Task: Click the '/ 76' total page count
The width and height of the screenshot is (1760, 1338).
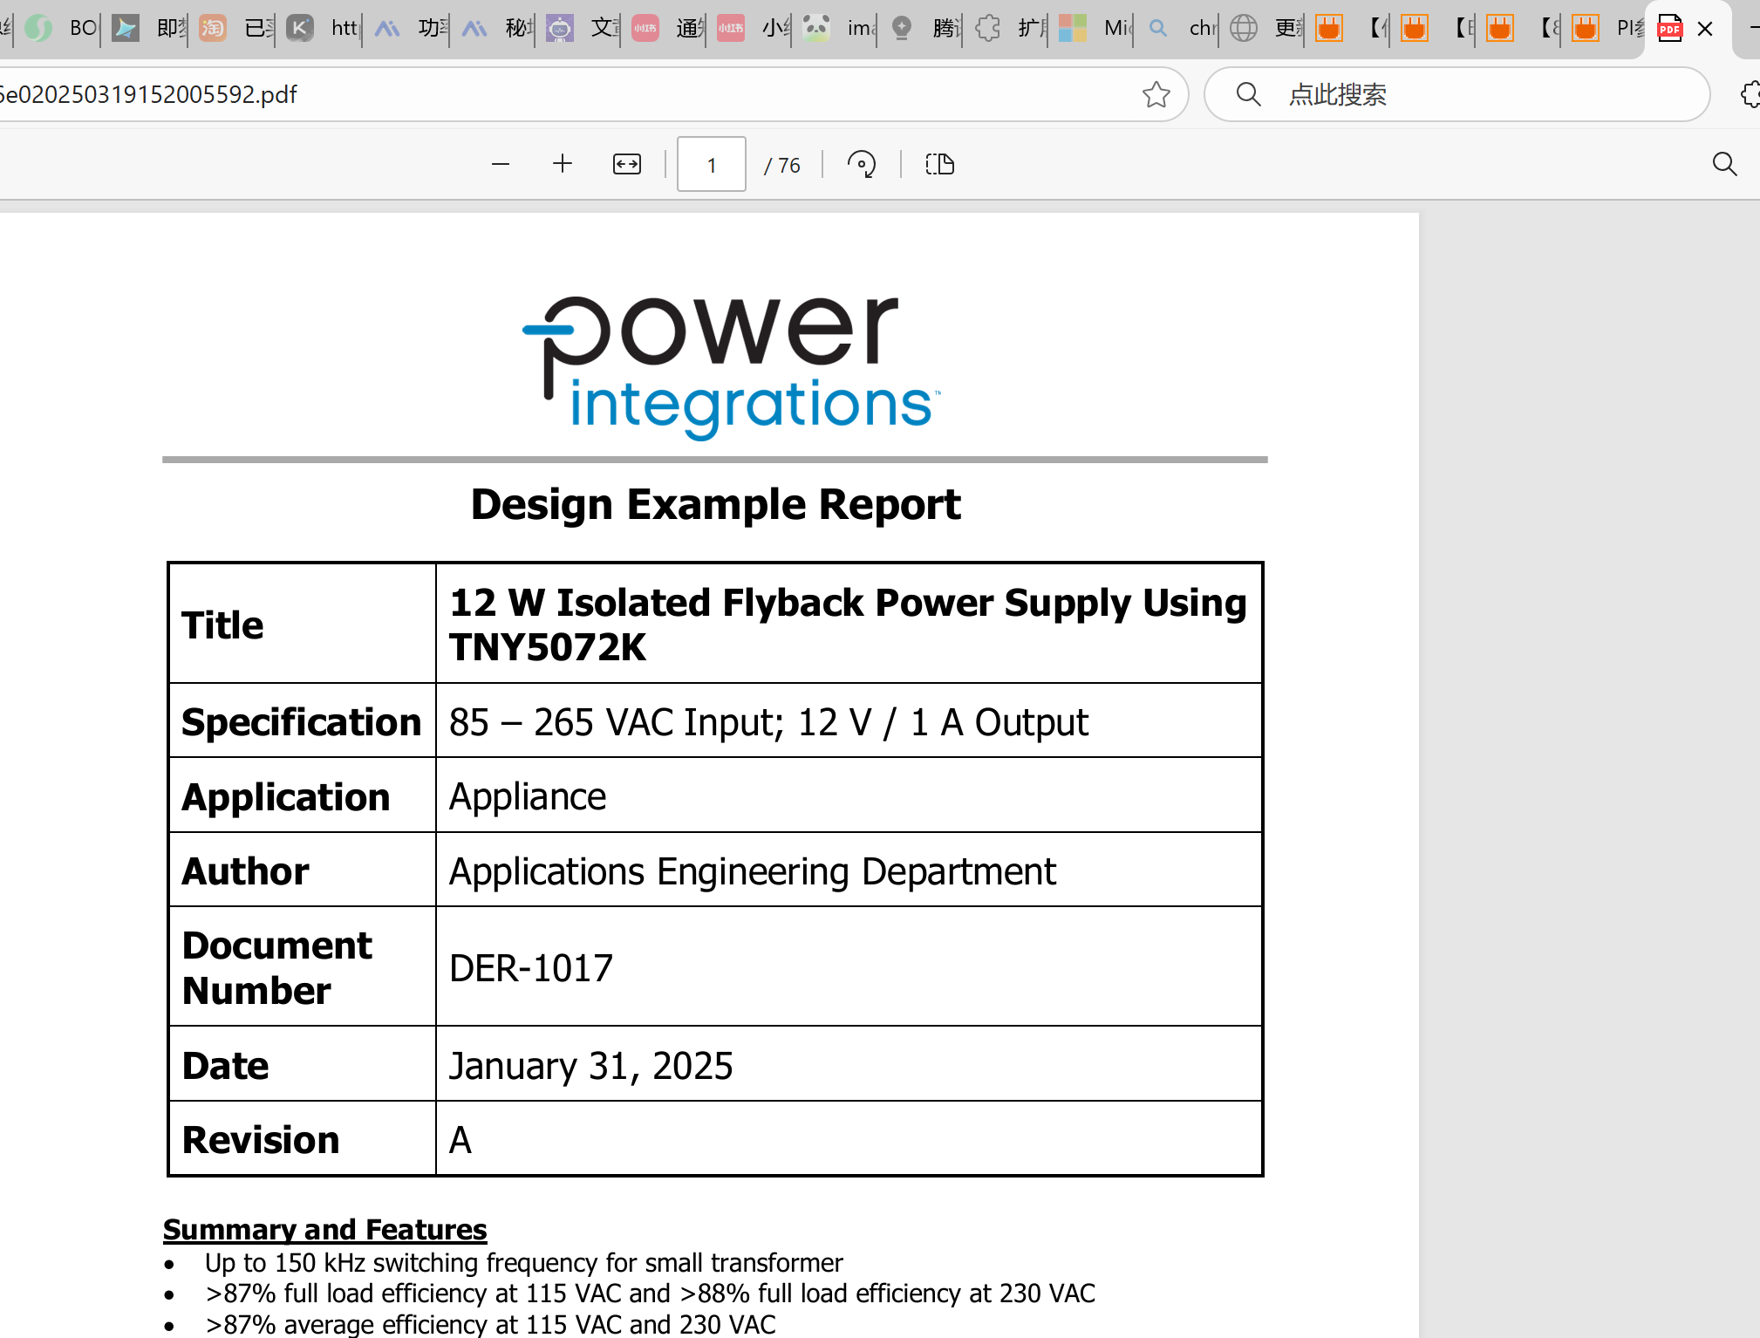Action: [782, 165]
